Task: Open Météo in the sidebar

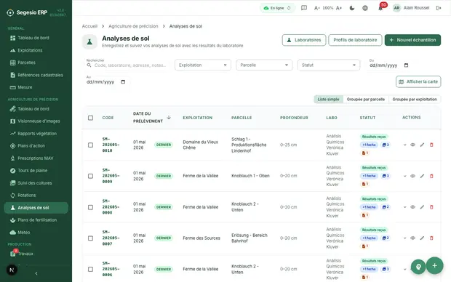Action: click(36, 233)
